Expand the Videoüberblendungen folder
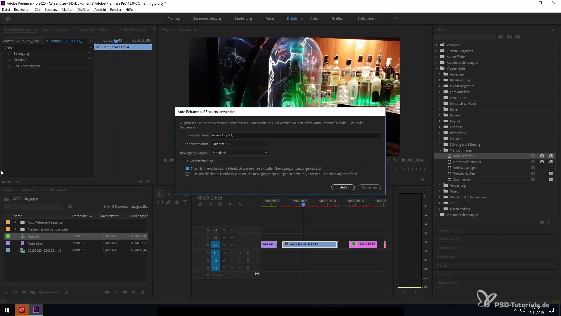561x316 pixels. pyautogui.click(x=437, y=215)
